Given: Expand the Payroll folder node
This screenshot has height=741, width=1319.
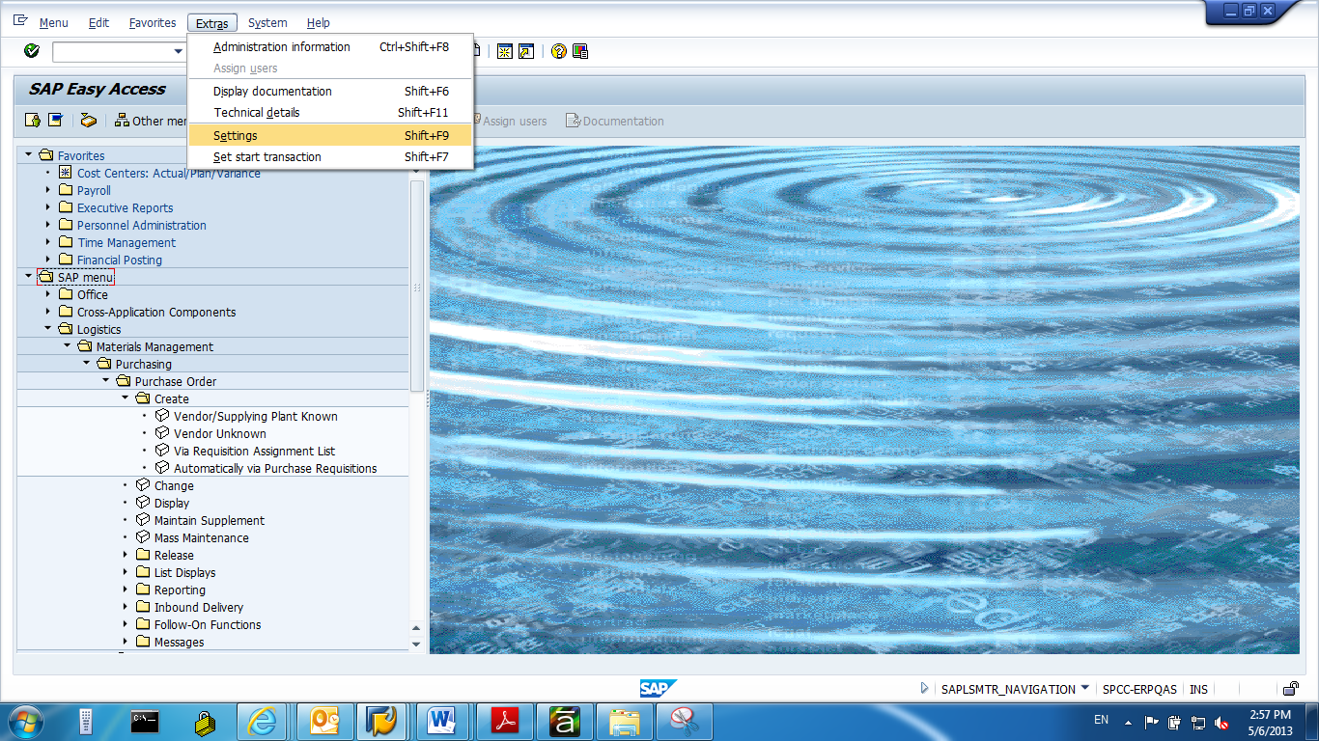Looking at the screenshot, I should 46,190.
